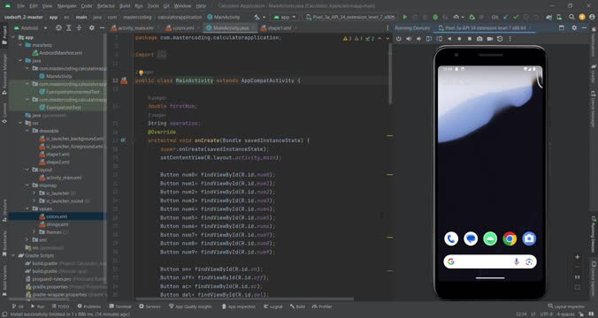Screen dimensions: 598x318
Task: Open the Tools menu
Action: point(153,6)
